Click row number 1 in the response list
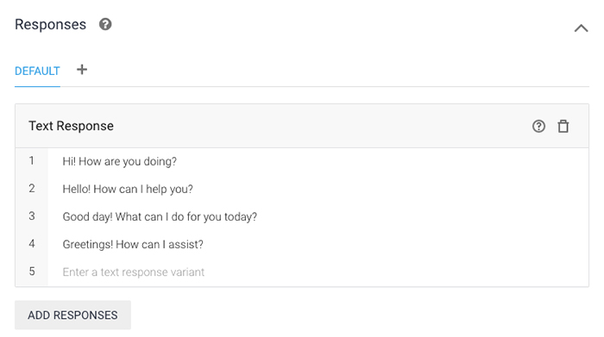The image size is (604, 337). tap(32, 160)
